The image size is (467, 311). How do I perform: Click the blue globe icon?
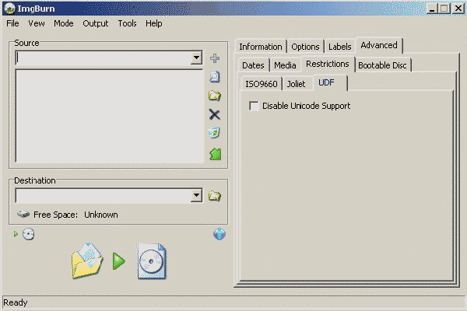219,234
